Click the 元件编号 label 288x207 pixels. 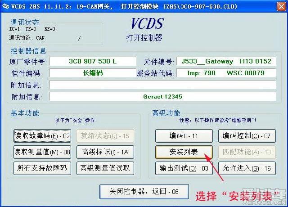(x=159, y=62)
